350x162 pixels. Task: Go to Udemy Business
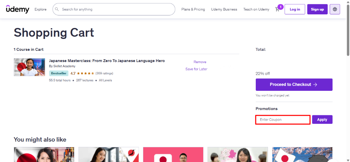(x=224, y=9)
